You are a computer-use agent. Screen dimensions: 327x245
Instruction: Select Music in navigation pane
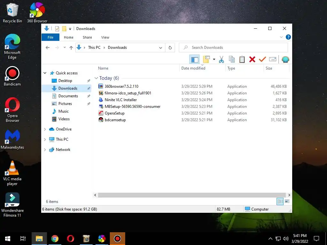64,111
